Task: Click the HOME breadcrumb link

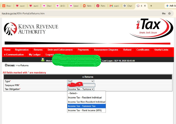Action: pos(11,66)
